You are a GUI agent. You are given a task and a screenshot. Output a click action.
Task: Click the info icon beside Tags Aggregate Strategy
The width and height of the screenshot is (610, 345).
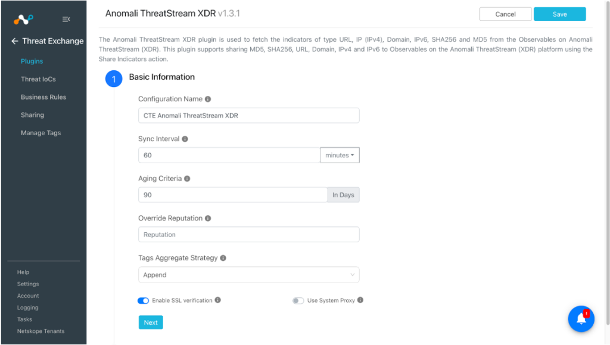coord(223,258)
